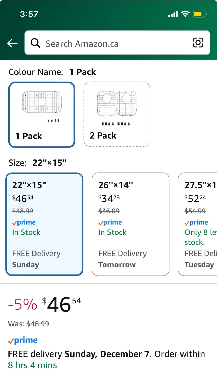This screenshot has height=371, width=217.
Task: Tap the Wi-Fi icon in the status bar
Action: point(185,14)
